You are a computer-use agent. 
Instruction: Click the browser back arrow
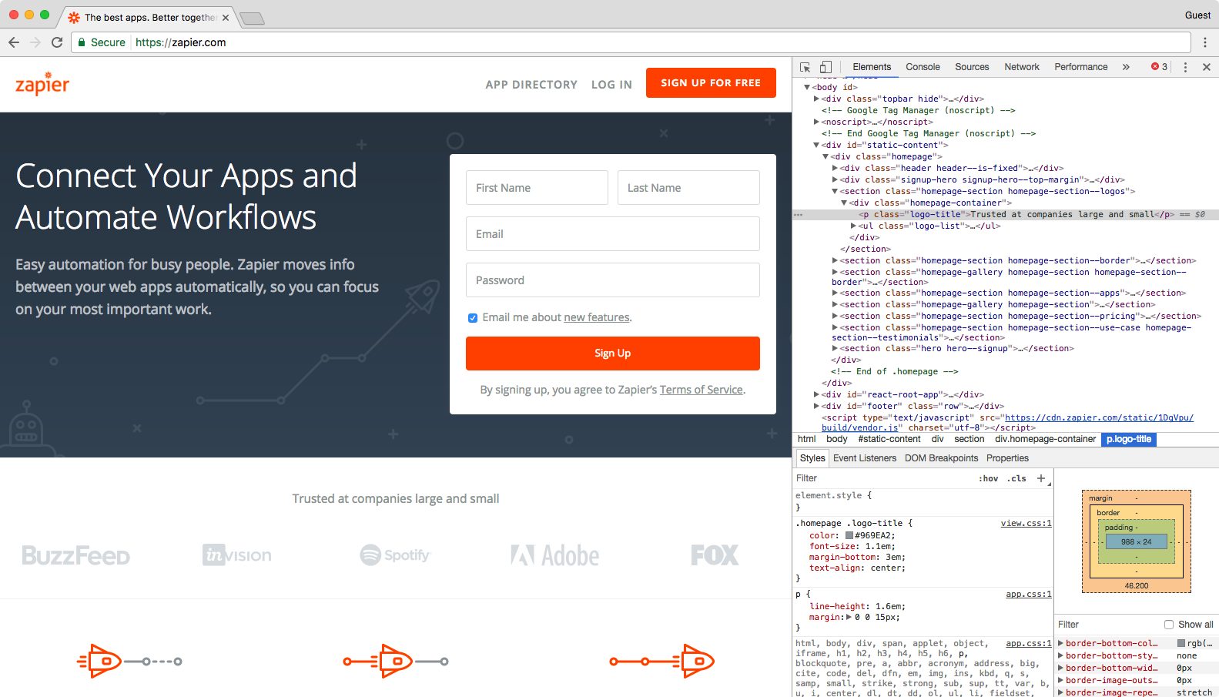[14, 42]
